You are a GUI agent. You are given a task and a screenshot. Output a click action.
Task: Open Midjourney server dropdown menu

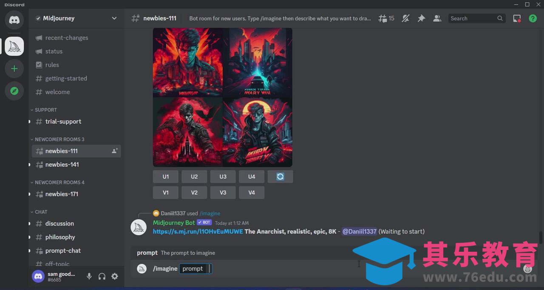(x=114, y=18)
